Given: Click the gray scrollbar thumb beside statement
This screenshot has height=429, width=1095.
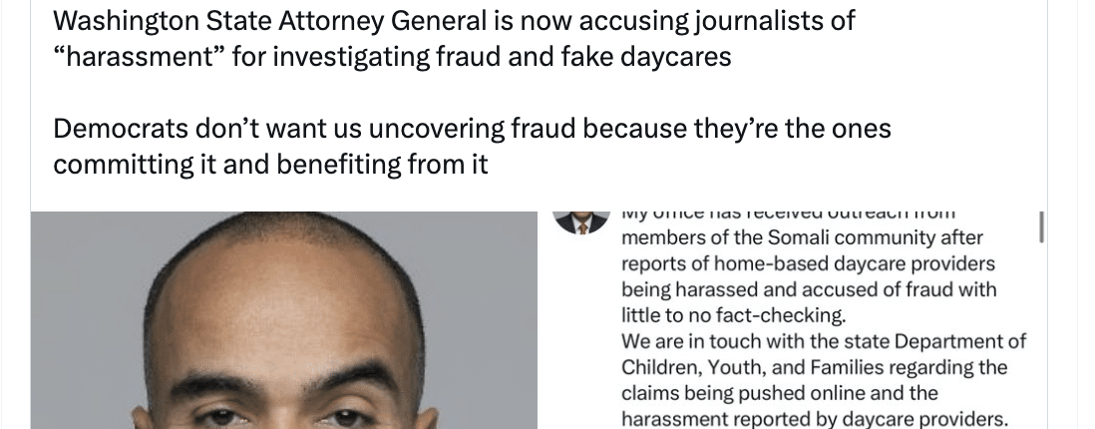Looking at the screenshot, I should pos(1041,227).
